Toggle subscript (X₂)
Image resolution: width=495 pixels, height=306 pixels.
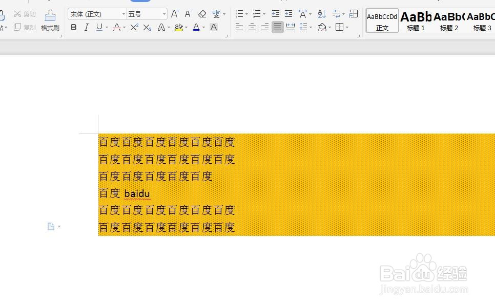point(147,28)
